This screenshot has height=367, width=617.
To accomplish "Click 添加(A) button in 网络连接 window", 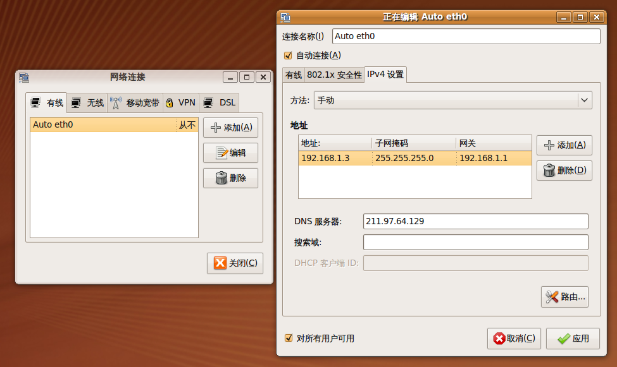I will tap(230, 128).
